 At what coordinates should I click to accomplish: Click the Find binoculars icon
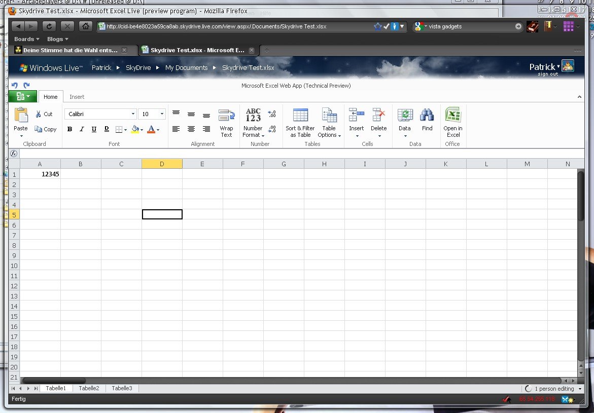[x=427, y=116]
